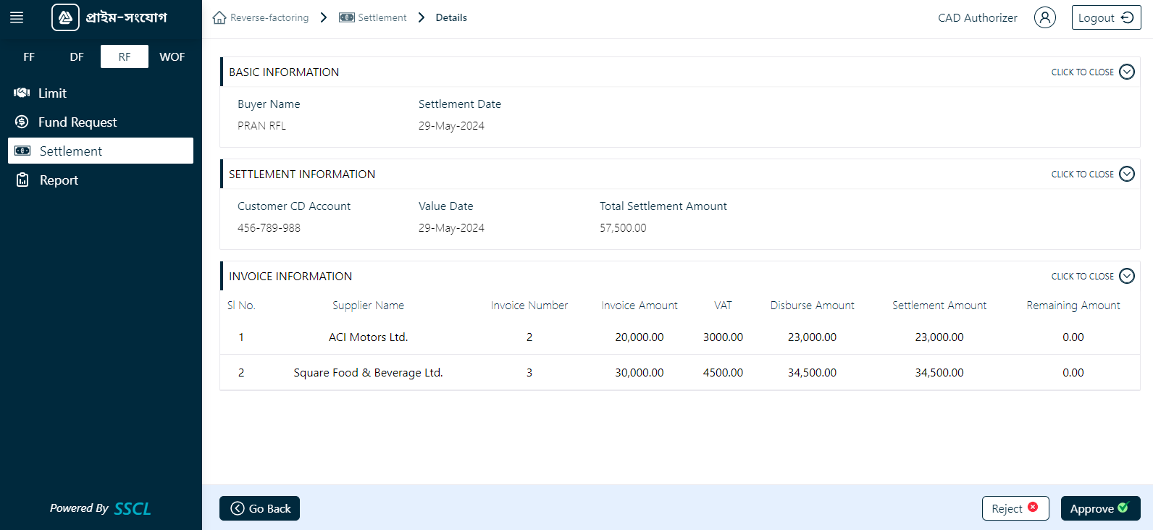Open the Settlement menu item

tap(101, 151)
